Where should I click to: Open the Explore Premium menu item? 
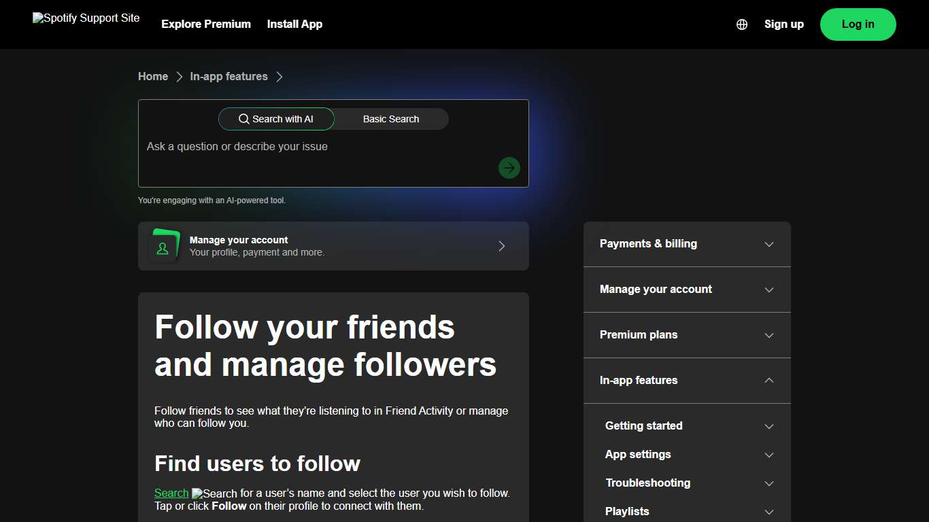tap(205, 24)
